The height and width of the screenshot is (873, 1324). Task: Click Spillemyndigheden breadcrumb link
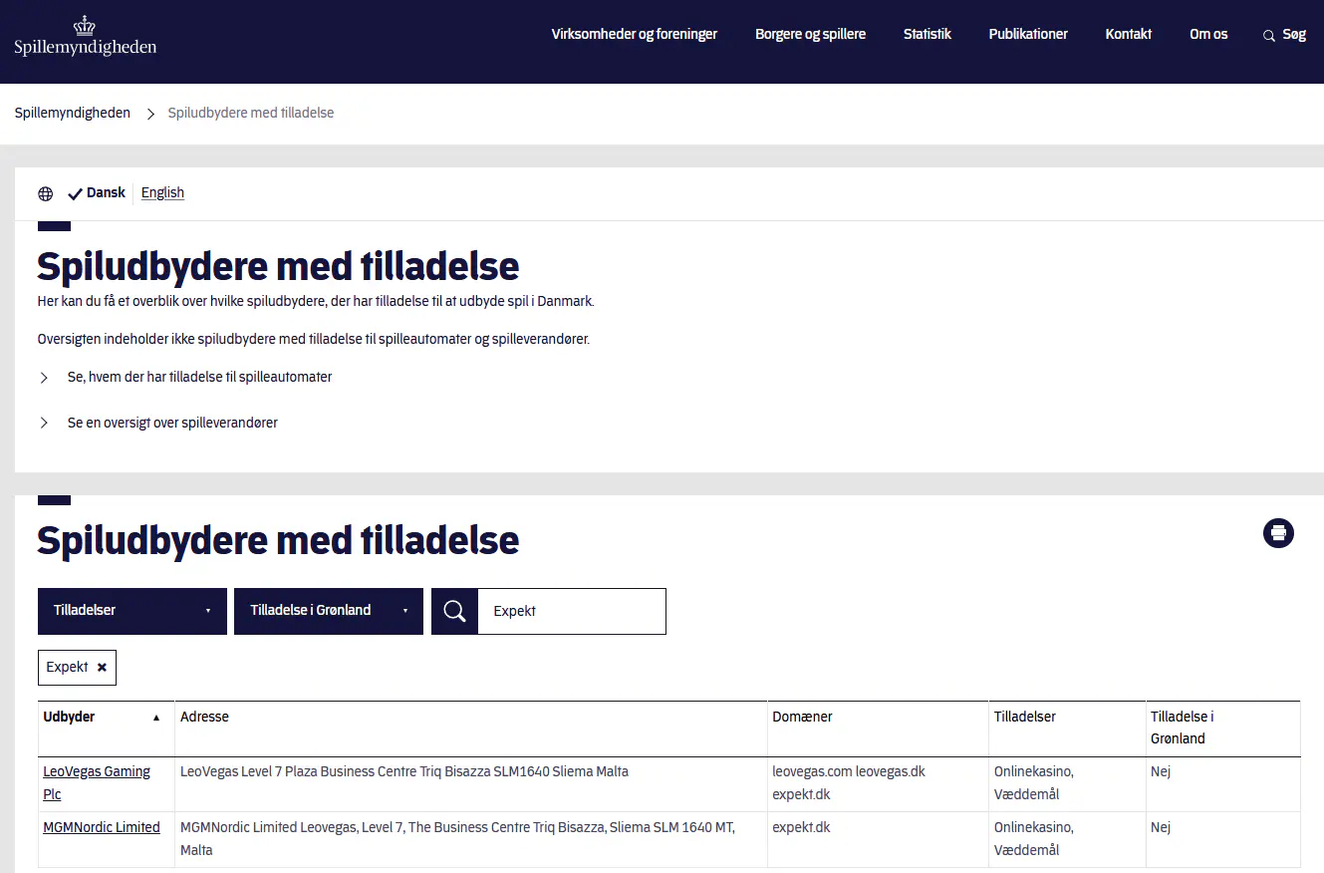click(x=73, y=114)
